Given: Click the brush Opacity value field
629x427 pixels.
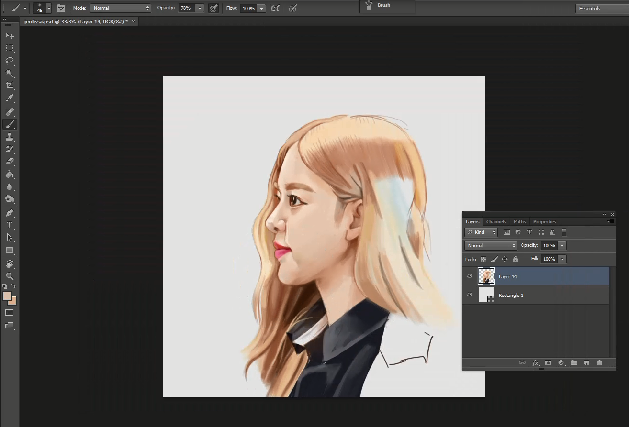Looking at the screenshot, I should [x=186, y=8].
